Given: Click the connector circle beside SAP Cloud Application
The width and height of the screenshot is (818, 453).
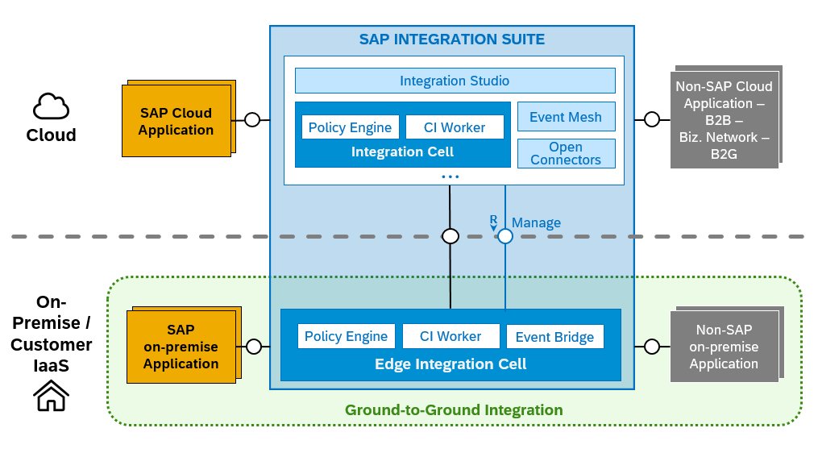Looking at the screenshot, I should coord(252,120).
